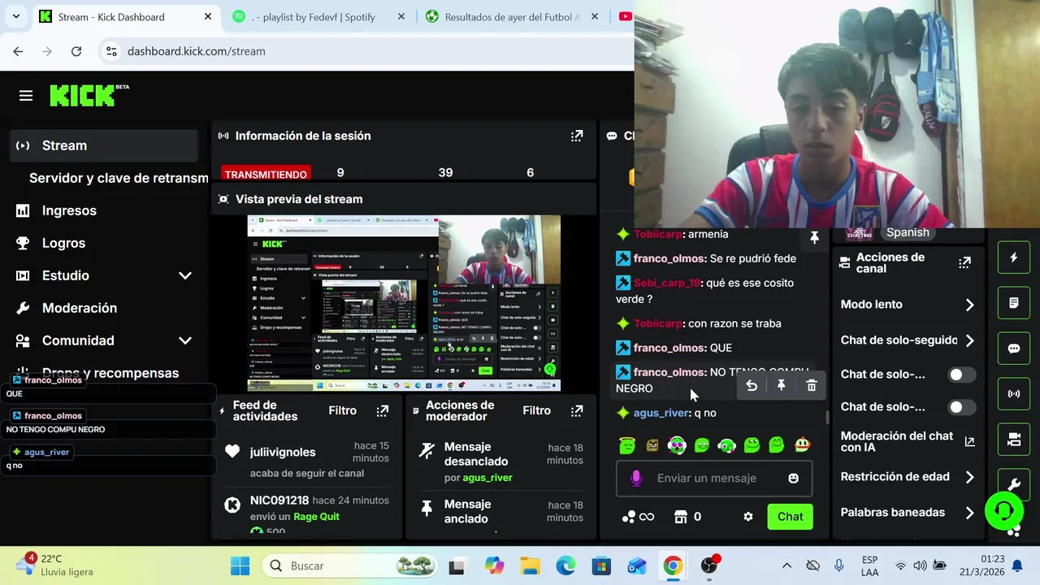Viewport: 1040px width, 585px height.
Task: Reply to franco_olmos's NO TENGO COMPU message
Action: (752, 386)
